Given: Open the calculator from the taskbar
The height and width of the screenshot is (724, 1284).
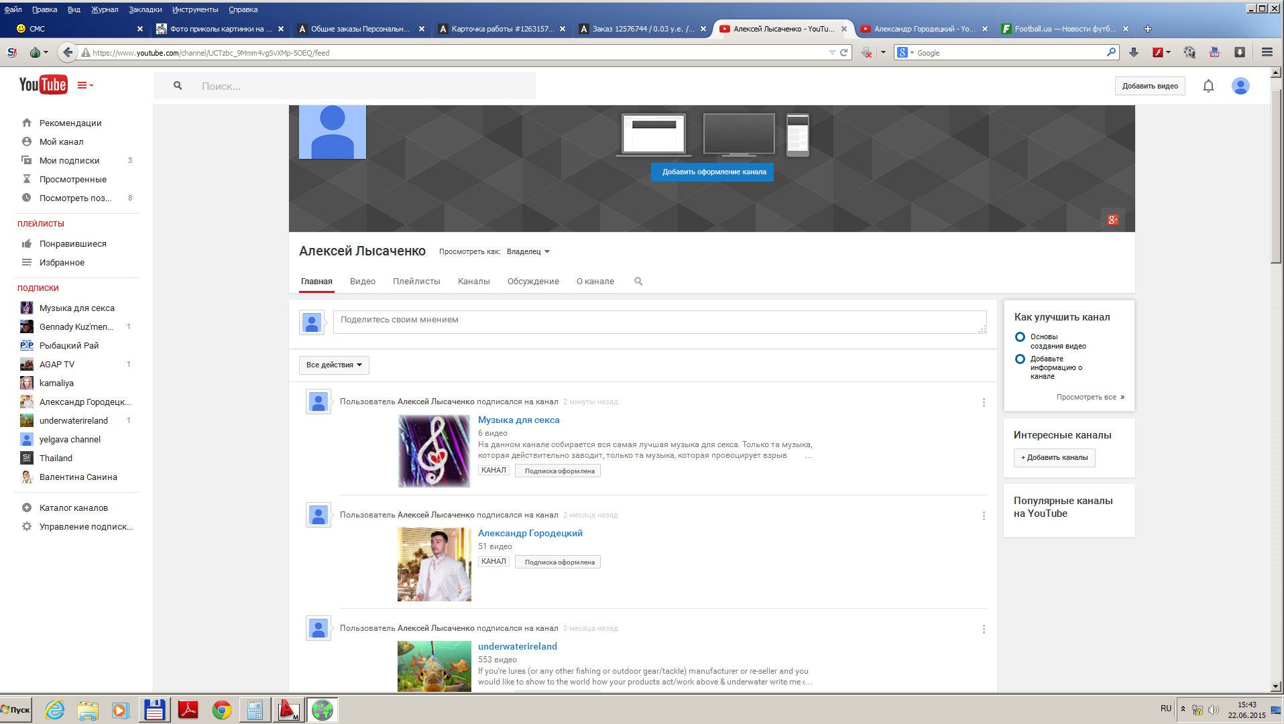Looking at the screenshot, I should (255, 710).
